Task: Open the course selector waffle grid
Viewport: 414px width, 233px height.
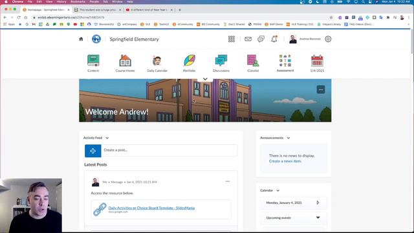Action: pyautogui.click(x=232, y=39)
